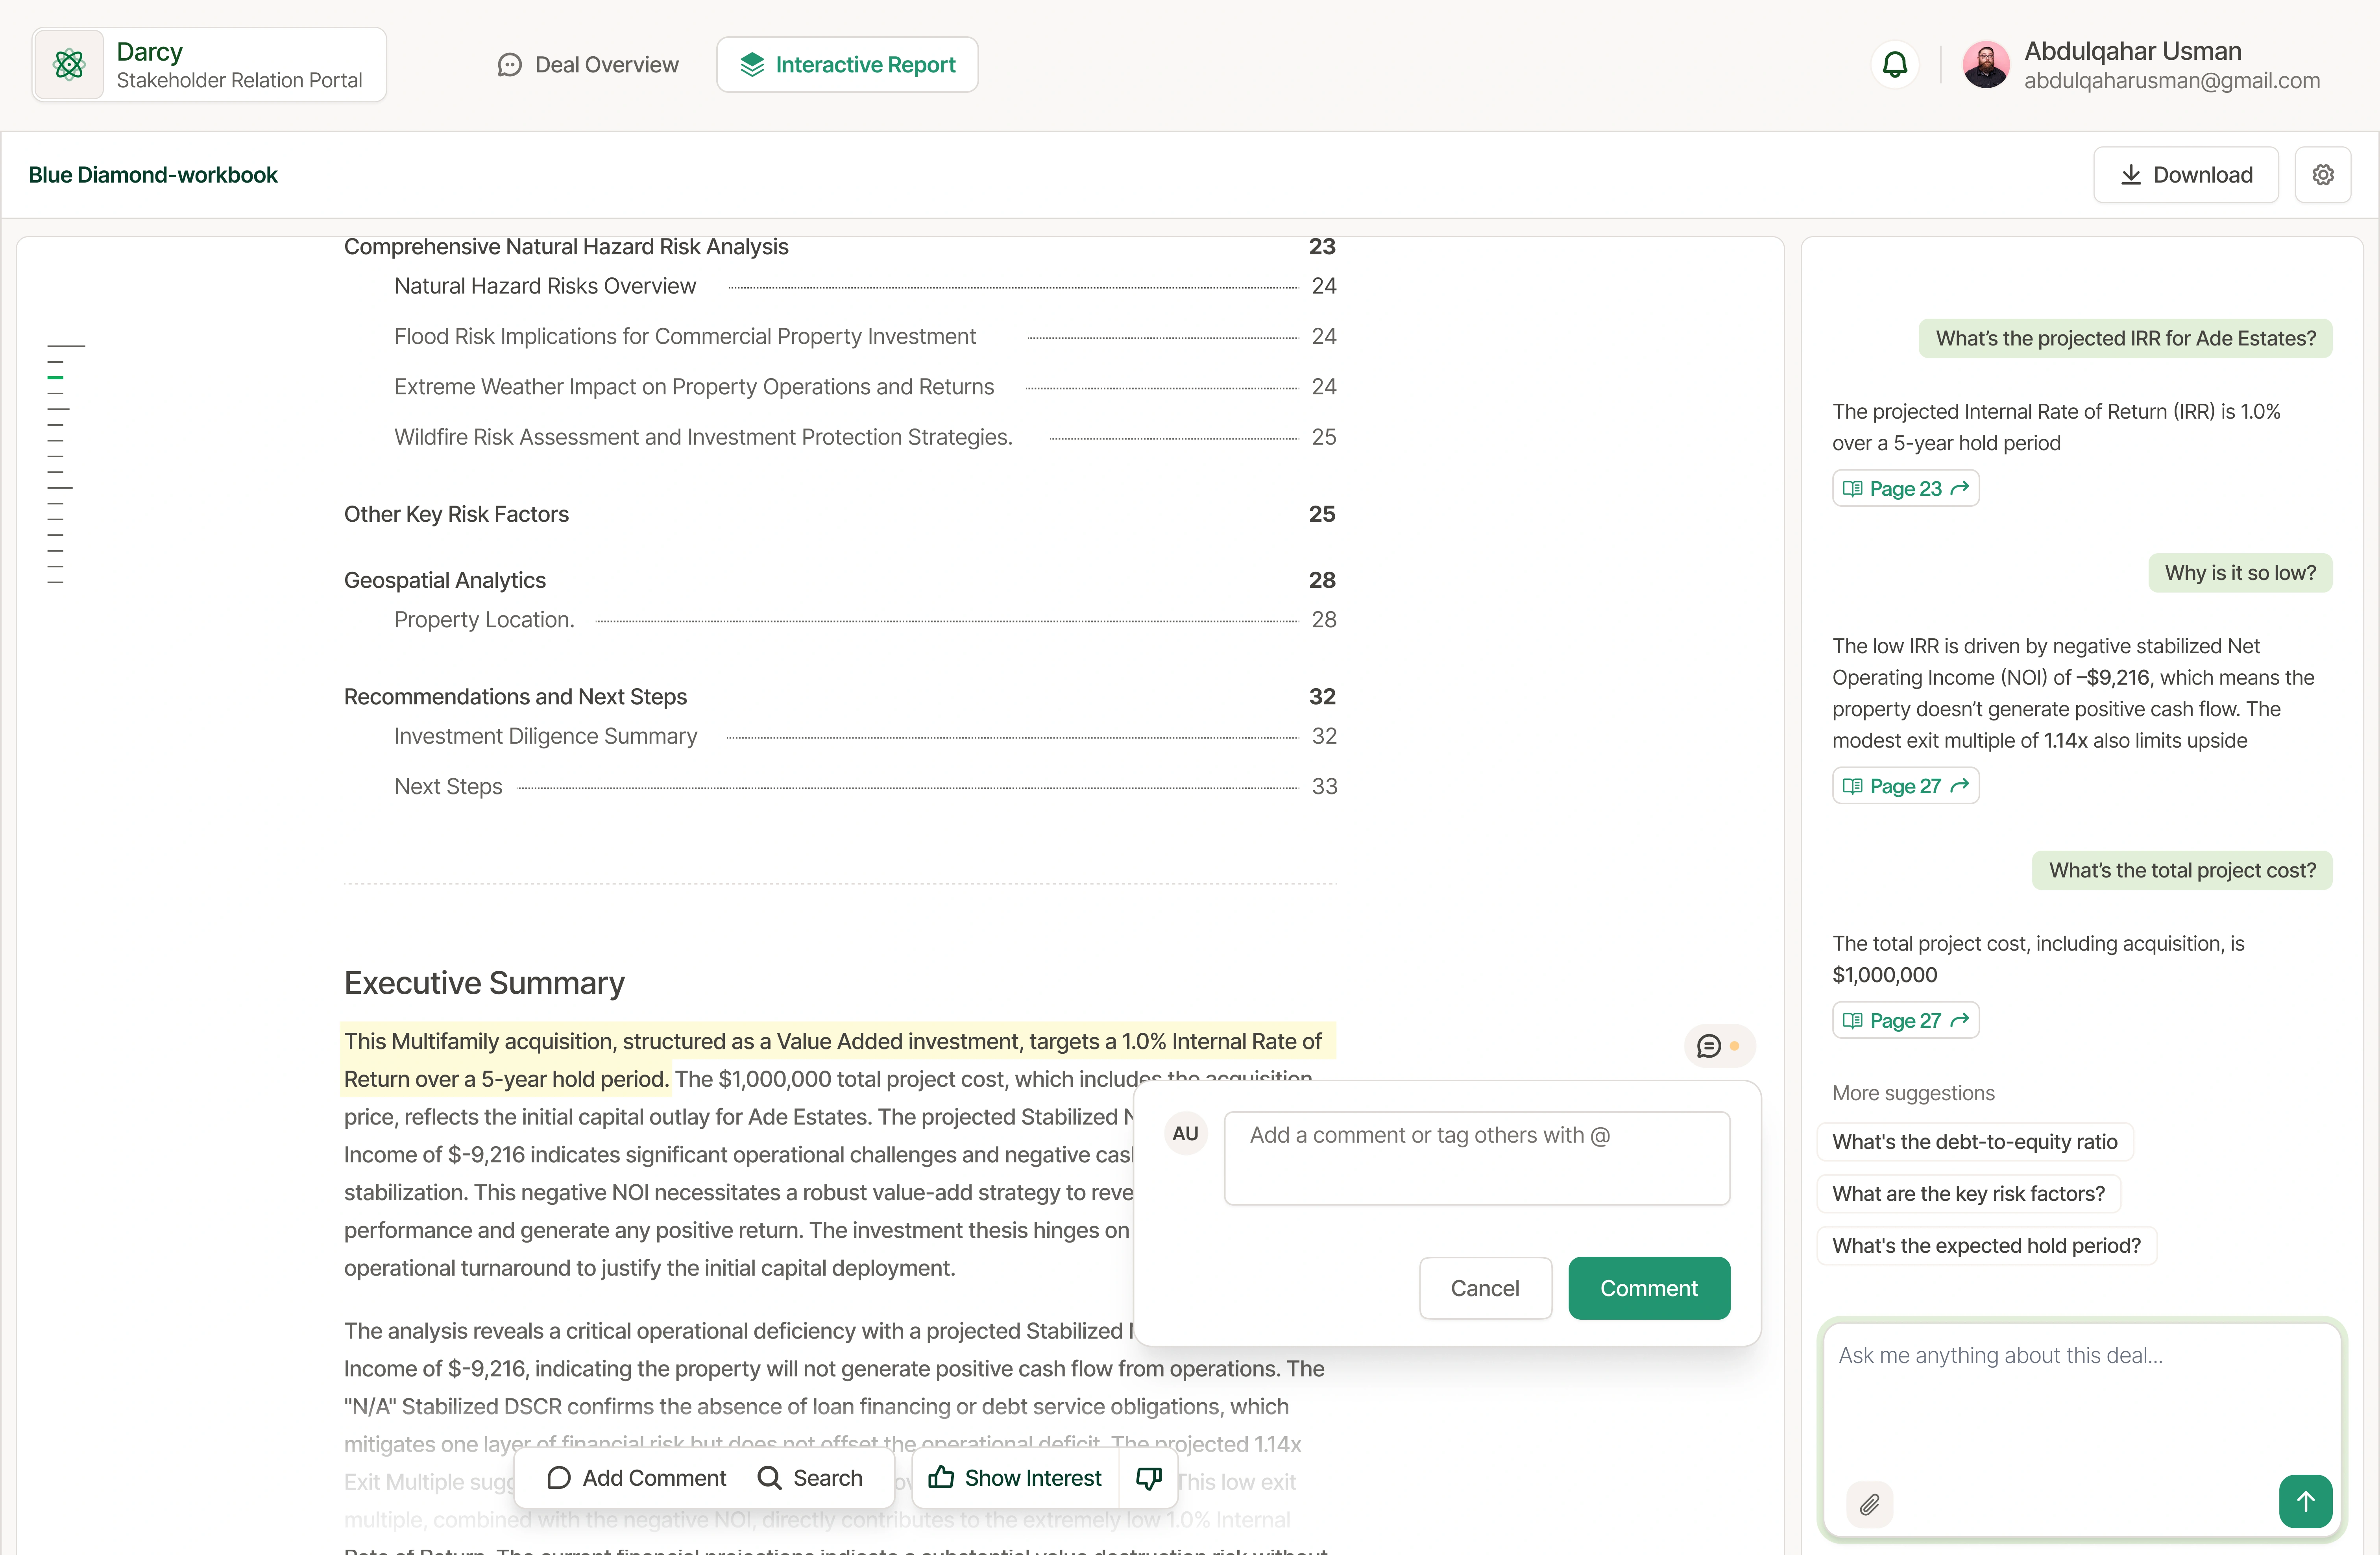Click Search in floating toolbar
2380x1555 pixels.
(810, 1478)
